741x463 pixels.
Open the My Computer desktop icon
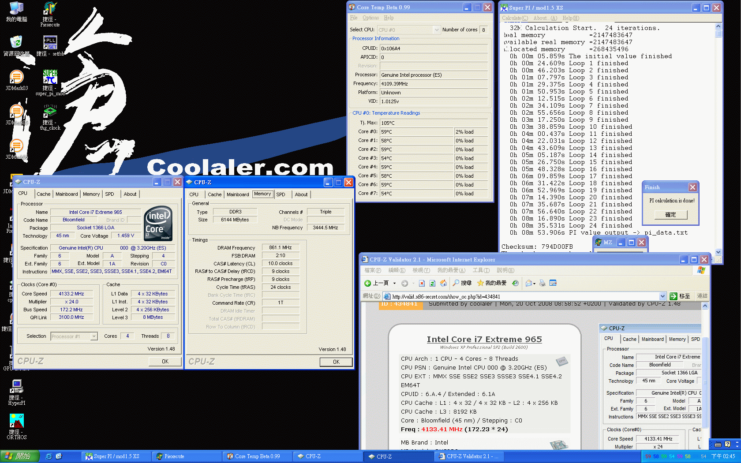click(x=16, y=11)
